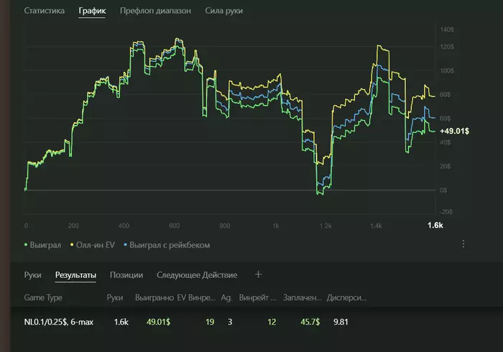
Task: Select the График tab
Action: [x=92, y=11]
